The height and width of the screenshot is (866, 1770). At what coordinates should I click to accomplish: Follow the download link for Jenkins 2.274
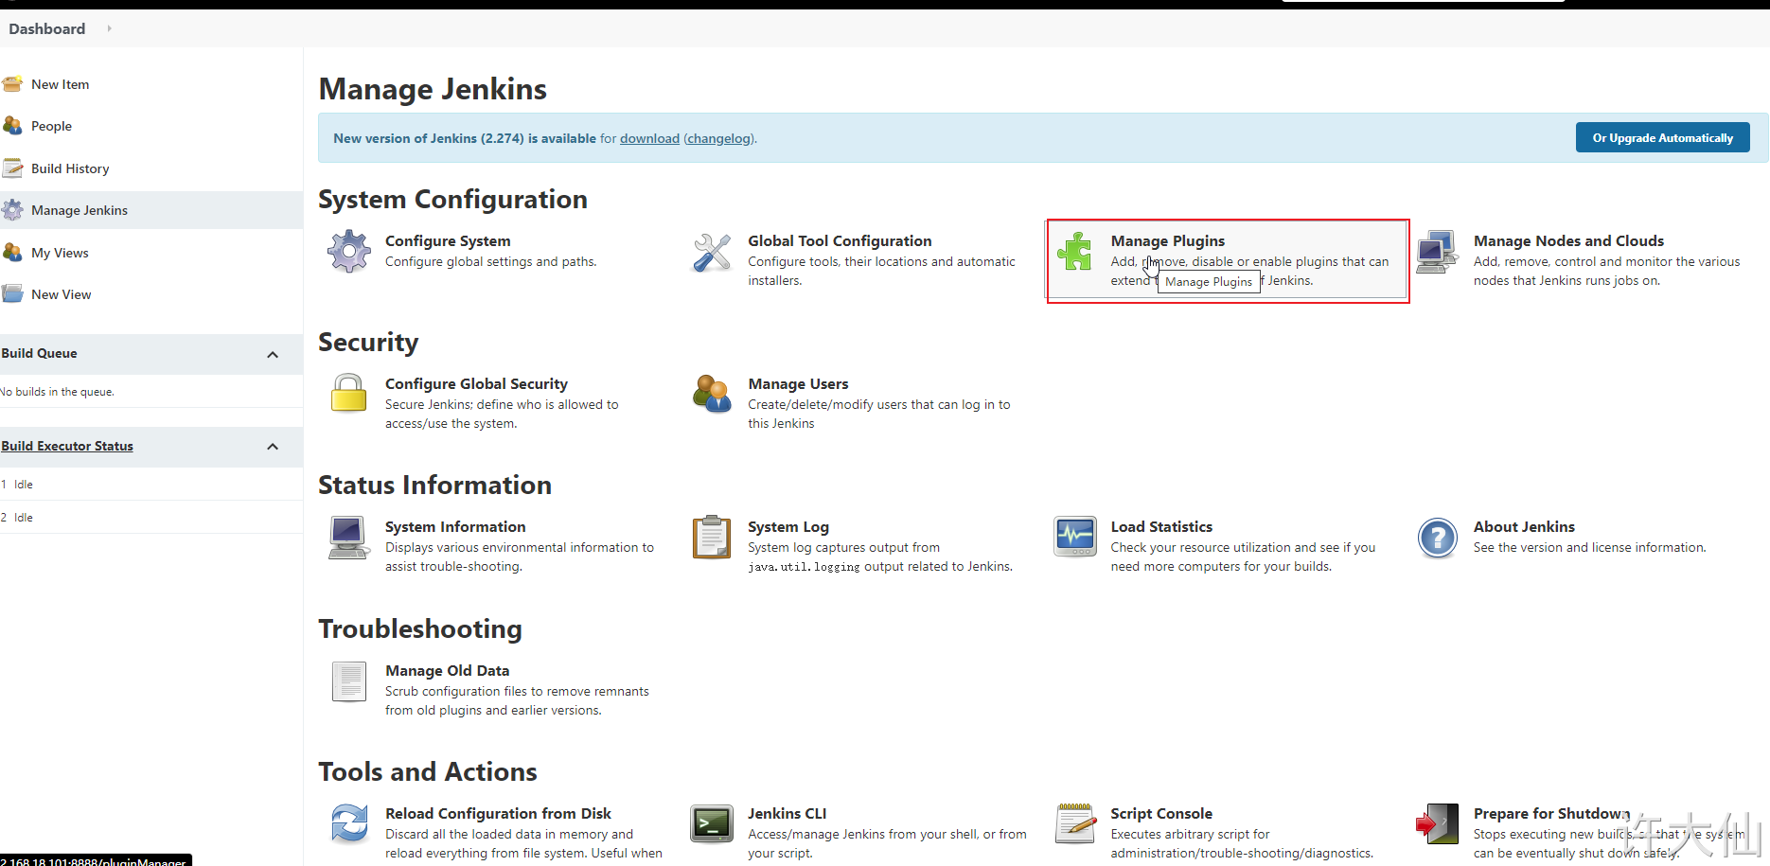(x=649, y=138)
